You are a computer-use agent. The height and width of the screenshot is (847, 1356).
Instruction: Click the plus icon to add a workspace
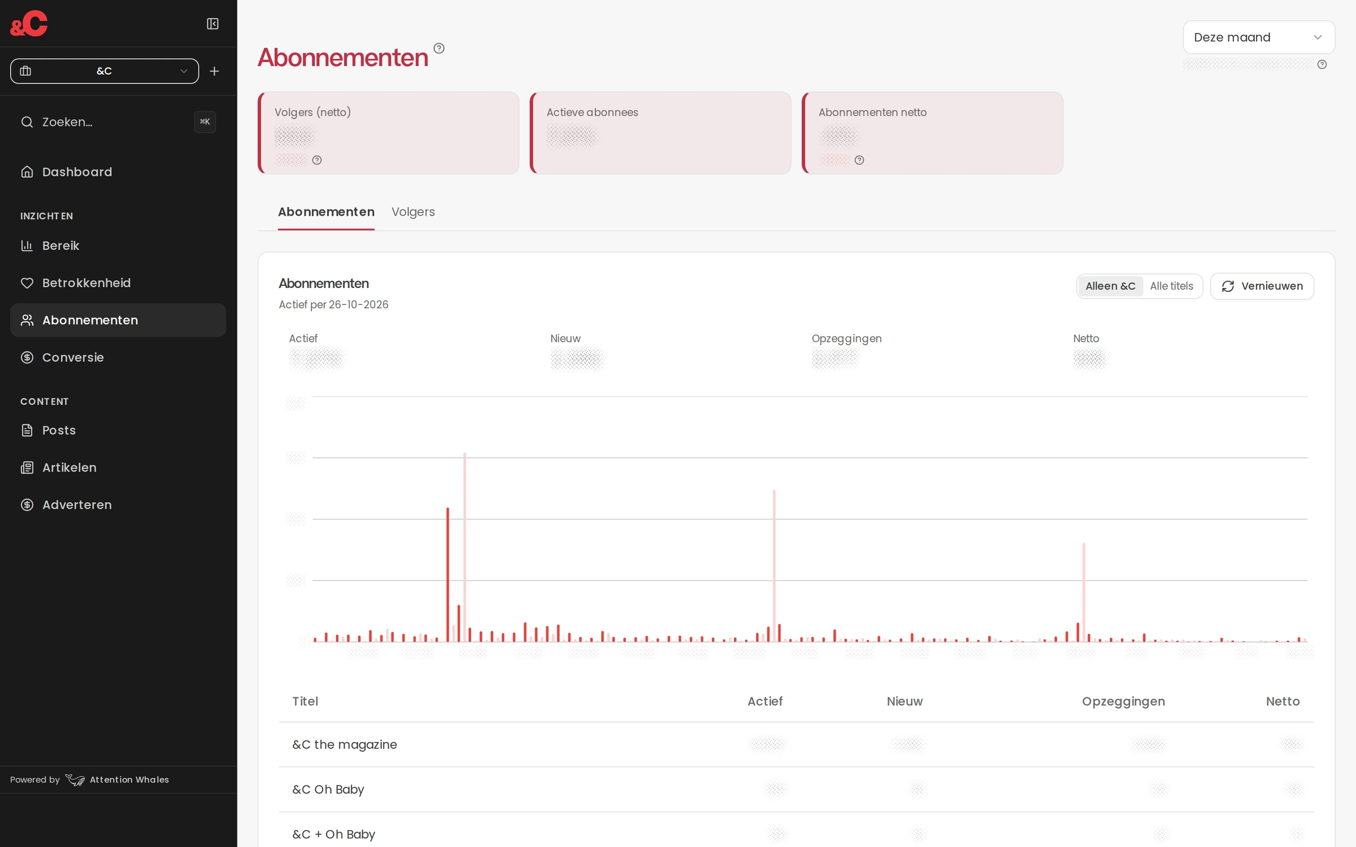click(x=214, y=71)
